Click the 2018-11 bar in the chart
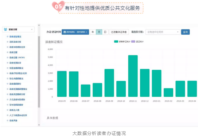The height and width of the screenshot is (136, 198). pyautogui.click(x=133, y=76)
